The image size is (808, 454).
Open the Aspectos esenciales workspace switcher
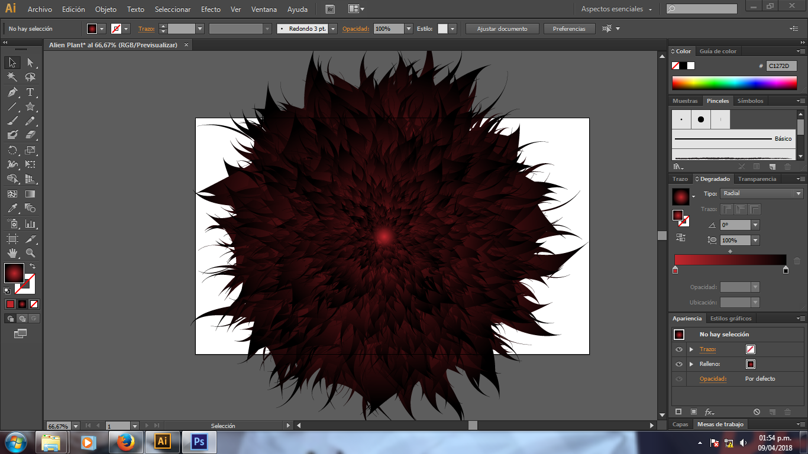pos(617,9)
